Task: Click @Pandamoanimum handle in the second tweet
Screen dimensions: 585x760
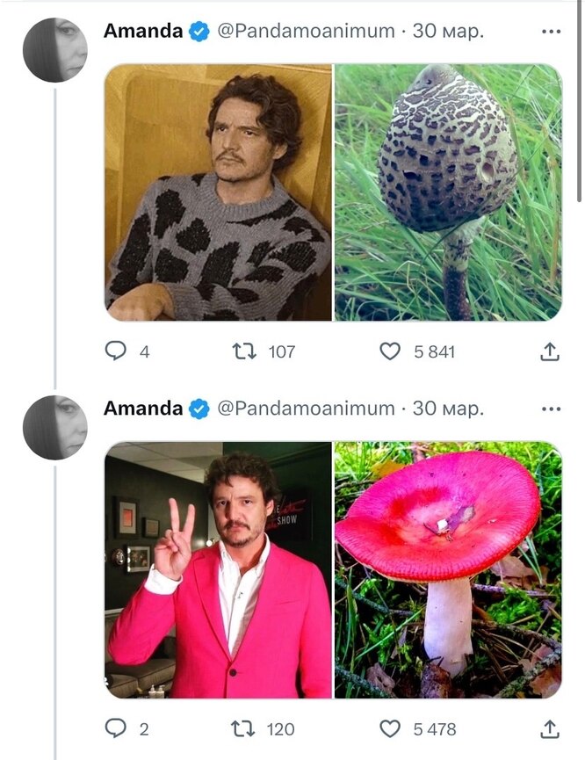Action: tap(306, 409)
